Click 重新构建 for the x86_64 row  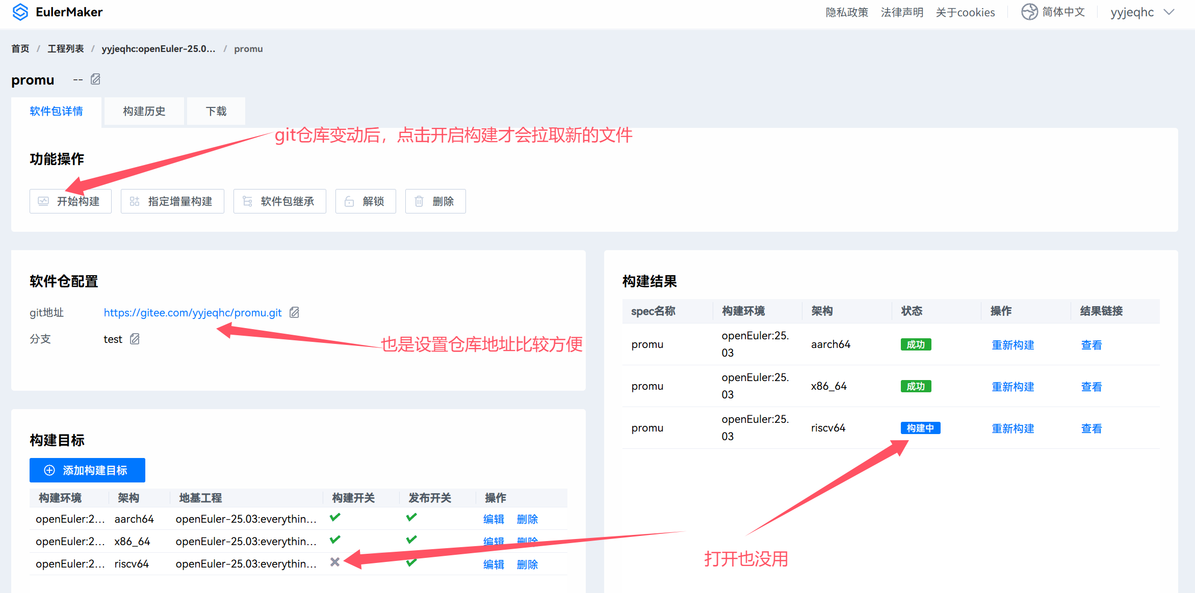pos(1012,387)
